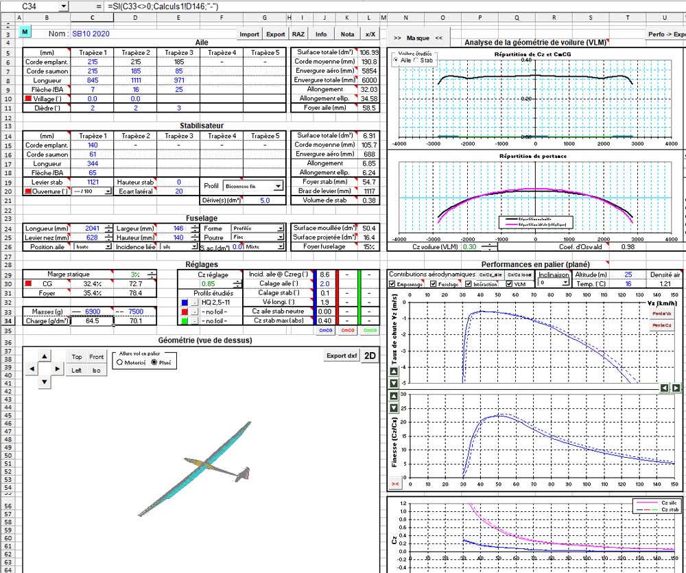Click the Left view button

click(x=77, y=371)
